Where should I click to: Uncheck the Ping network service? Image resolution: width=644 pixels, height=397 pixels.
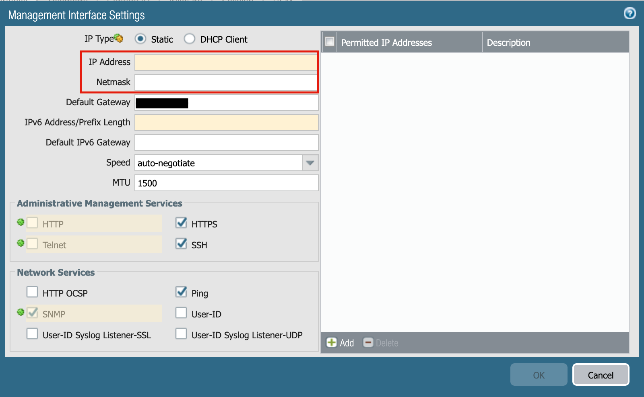(181, 292)
